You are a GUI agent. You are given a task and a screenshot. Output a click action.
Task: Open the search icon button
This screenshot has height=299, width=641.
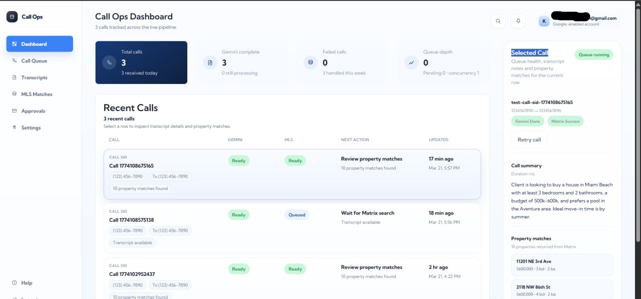coord(498,21)
